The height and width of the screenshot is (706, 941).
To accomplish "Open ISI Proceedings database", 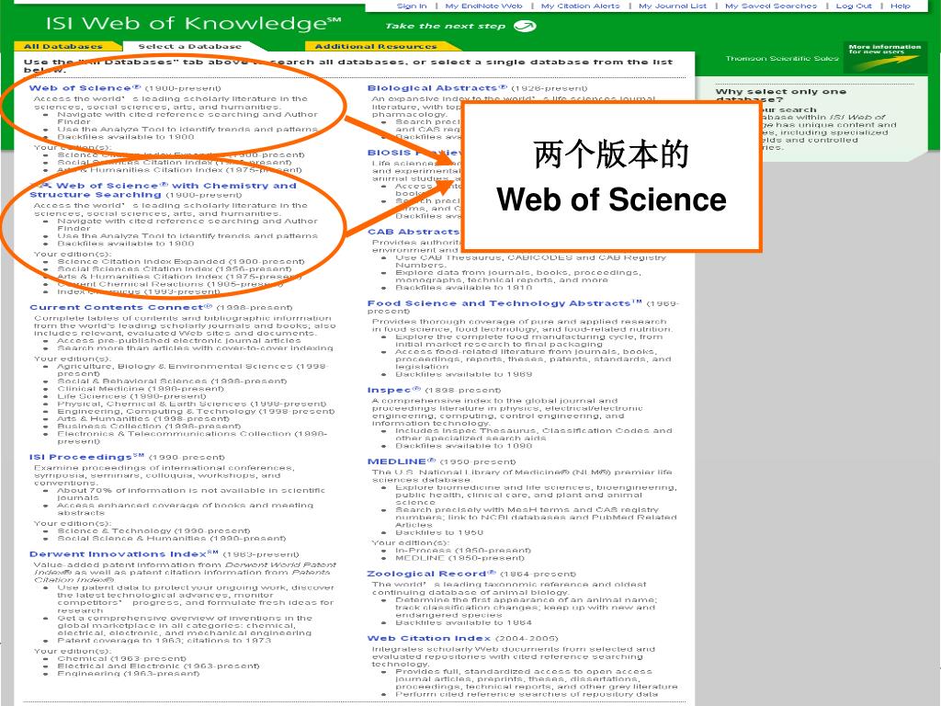I will 86,457.
